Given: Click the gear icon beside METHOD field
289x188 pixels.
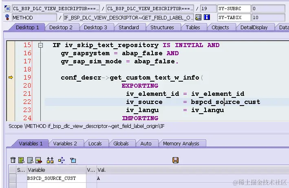Looking at the screenshot, I should 7,17.
